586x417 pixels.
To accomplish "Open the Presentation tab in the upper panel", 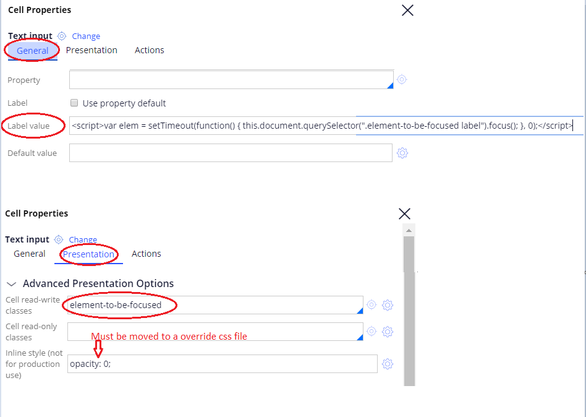I will 91,50.
